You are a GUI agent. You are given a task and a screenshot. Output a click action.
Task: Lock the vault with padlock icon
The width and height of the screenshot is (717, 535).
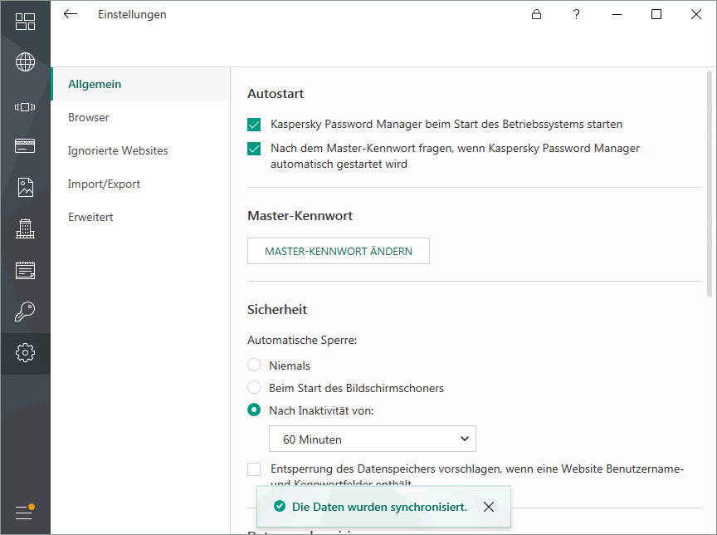coord(536,15)
